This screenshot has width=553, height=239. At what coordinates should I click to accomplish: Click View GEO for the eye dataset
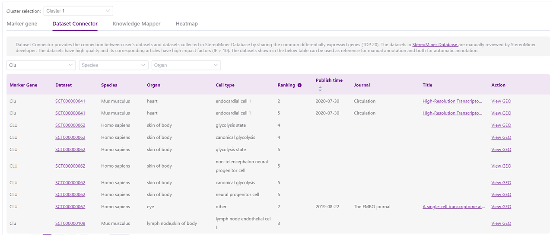(501, 207)
